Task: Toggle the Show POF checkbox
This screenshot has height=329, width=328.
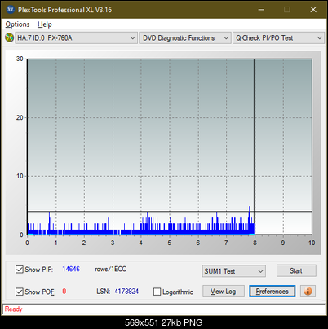Action: tap(20, 292)
